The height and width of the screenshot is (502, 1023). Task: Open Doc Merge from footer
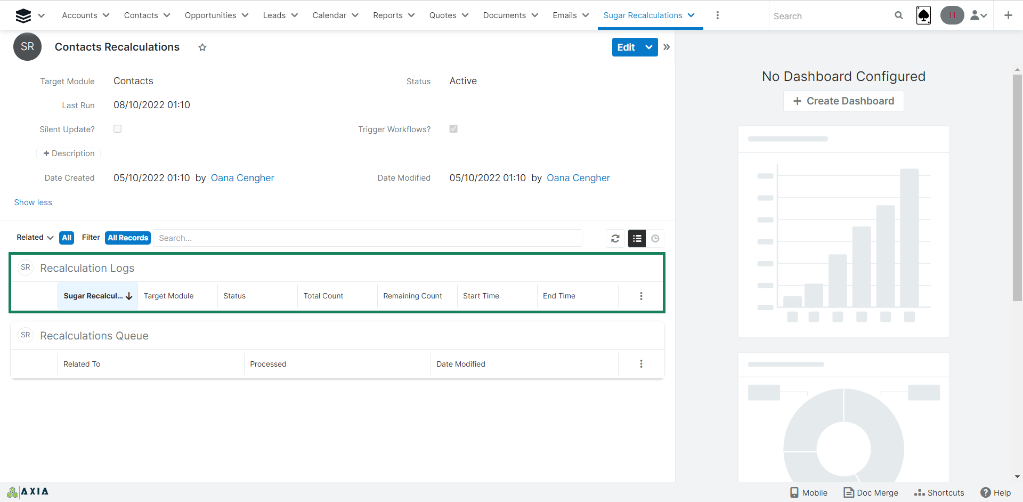coord(871,492)
